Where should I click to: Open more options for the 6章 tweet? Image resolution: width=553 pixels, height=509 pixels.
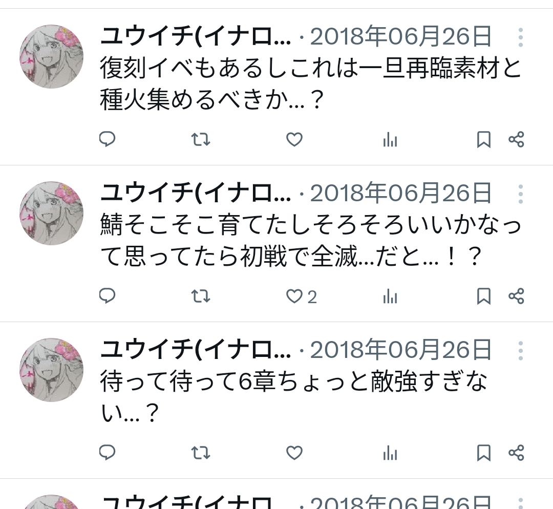click(x=521, y=350)
